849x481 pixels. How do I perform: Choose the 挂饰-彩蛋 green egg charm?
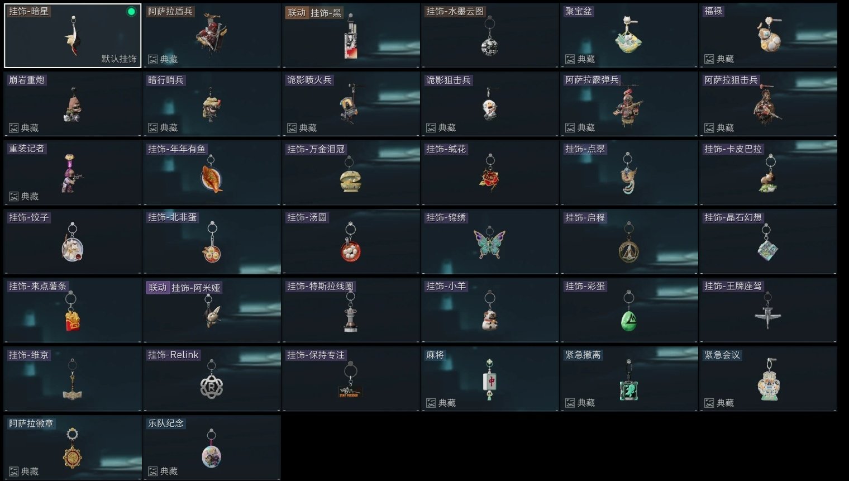coord(629,311)
